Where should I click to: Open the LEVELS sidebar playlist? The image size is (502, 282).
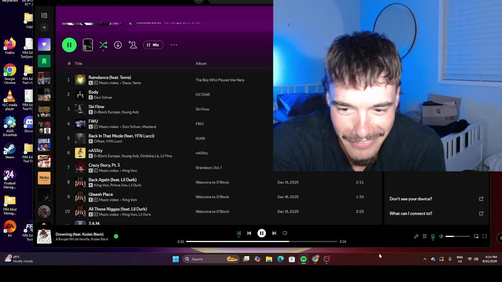click(44, 145)
